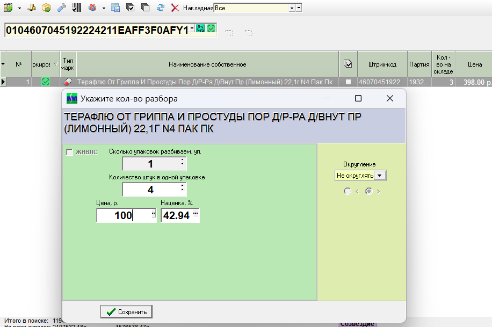Click the spinner arrows of pieces-per-package field
492x327 pixels.
pos(182,187)
